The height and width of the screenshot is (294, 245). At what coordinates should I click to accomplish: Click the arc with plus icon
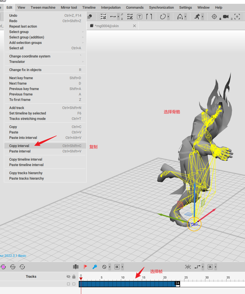pos(180,17)
